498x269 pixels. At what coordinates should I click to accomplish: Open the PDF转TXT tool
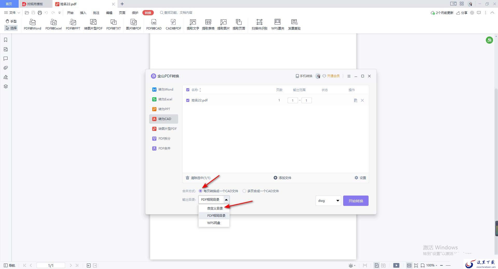click(114, 25)
